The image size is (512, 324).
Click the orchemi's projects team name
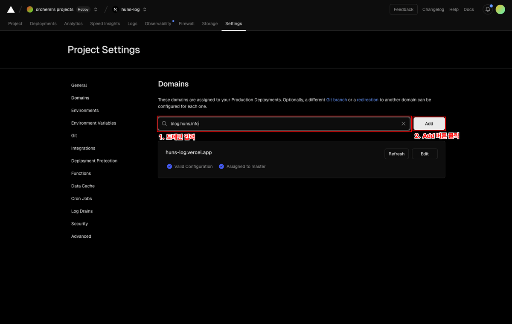[x=55, y=9]
